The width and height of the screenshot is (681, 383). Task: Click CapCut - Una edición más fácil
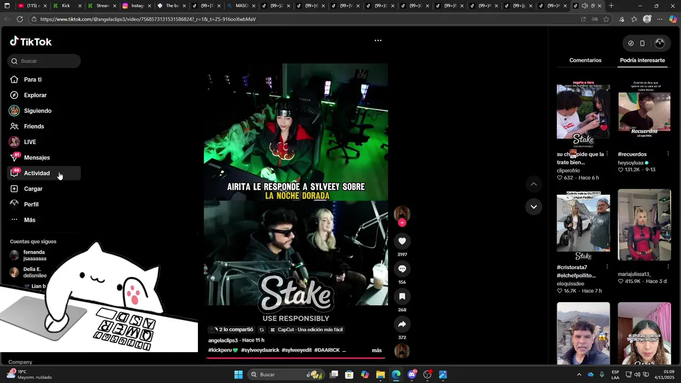click(x=306, y=330)
